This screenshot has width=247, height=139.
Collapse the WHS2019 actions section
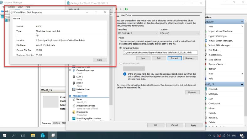[242, 22]
